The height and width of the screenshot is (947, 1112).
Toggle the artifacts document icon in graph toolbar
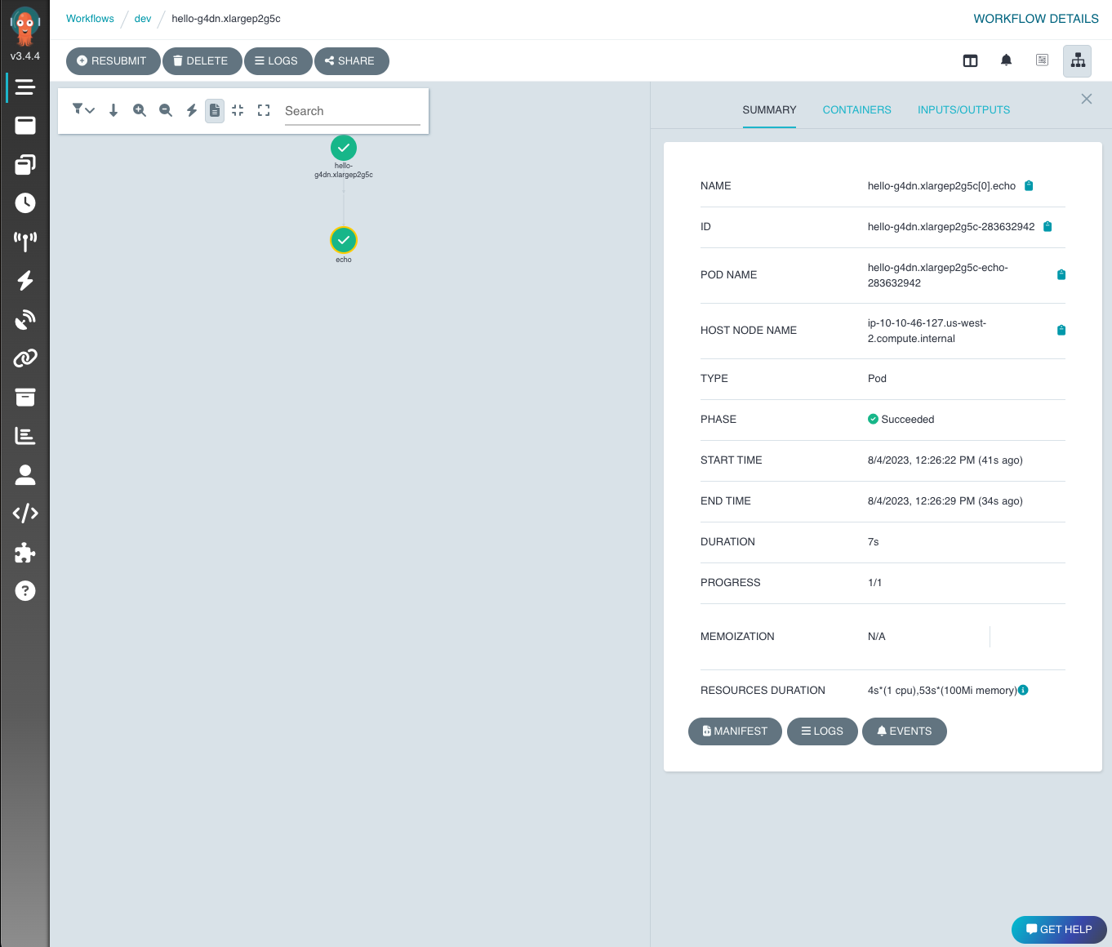tap(214, 110)
